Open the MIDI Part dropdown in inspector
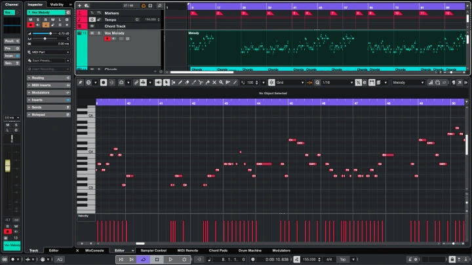 tap(49, 52)
